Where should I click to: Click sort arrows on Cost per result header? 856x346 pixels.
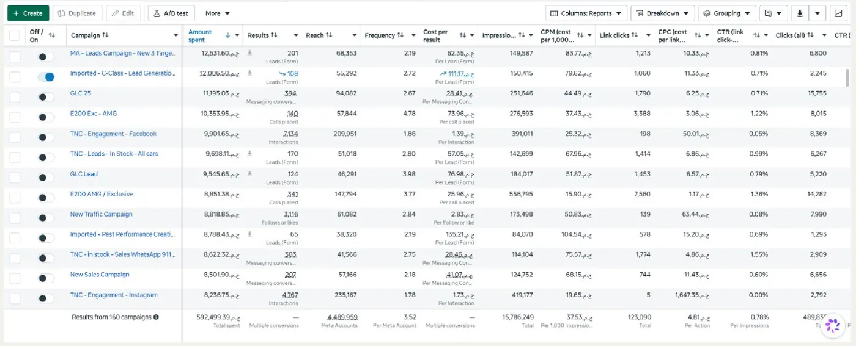(x=463, y=35)
